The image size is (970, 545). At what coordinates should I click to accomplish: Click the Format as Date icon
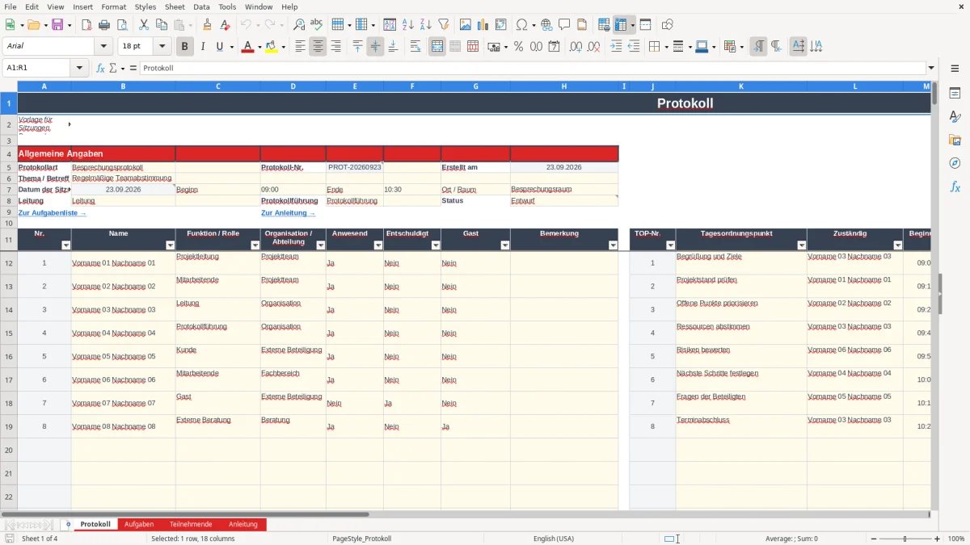554,47
